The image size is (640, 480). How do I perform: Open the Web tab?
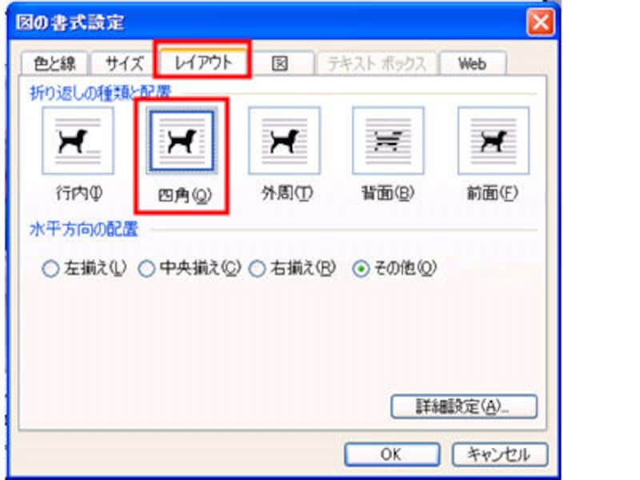coord(473,64)
